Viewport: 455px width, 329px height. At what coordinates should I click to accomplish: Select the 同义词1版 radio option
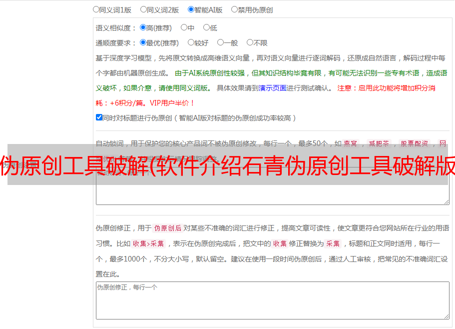click(96, 9)
